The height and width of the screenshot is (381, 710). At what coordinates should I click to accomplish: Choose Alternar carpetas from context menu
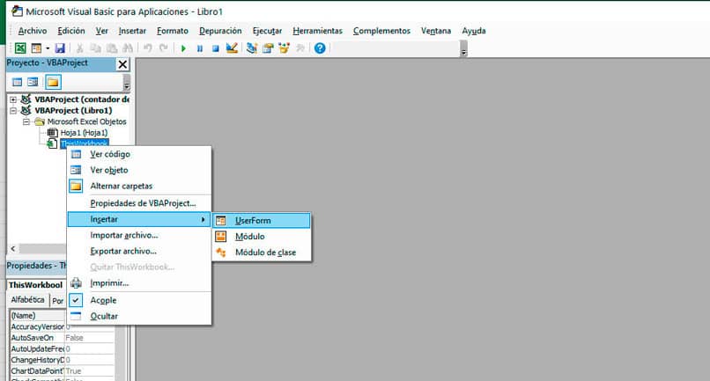(x=139, y=186)
